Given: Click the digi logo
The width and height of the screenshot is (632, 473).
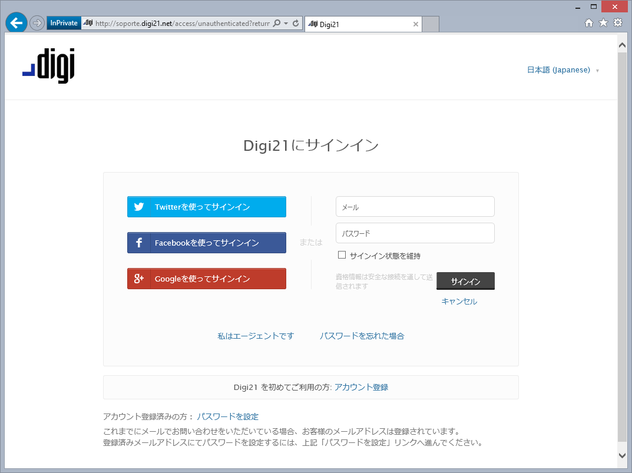Looking at the screenshot, I should pyautogui.click(x=49, y=67).
